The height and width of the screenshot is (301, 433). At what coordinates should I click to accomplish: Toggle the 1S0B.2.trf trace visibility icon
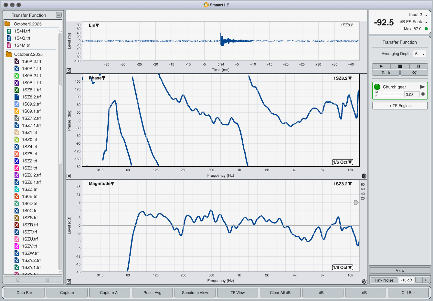pyautogui.click(x=17, y=76)
